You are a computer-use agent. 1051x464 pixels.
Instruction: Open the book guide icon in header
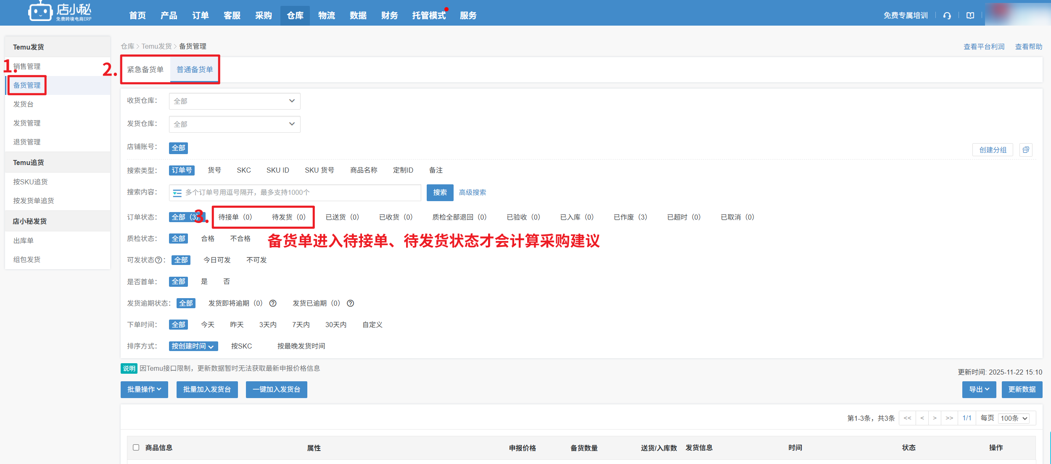point(970,16)
